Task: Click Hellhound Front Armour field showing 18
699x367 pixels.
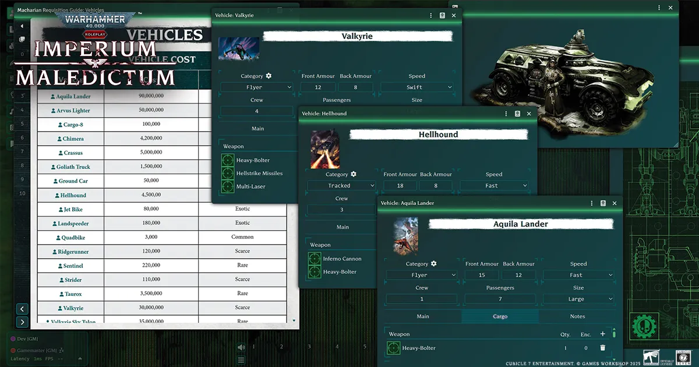Action: pos(400,186)
